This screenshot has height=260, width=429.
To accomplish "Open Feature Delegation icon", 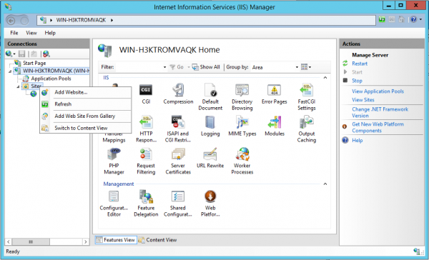I will point(146,204).
